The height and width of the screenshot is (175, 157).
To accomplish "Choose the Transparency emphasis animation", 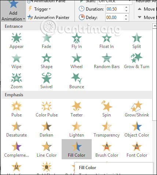I will coord(107,129).
